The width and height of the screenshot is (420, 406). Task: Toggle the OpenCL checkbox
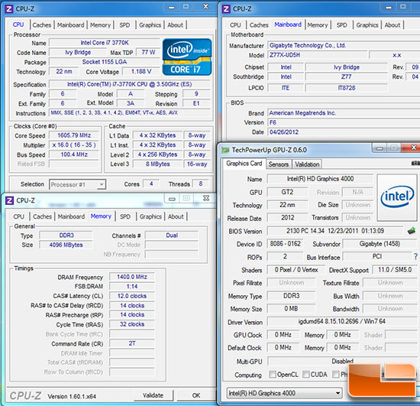[x=273, y=374]
